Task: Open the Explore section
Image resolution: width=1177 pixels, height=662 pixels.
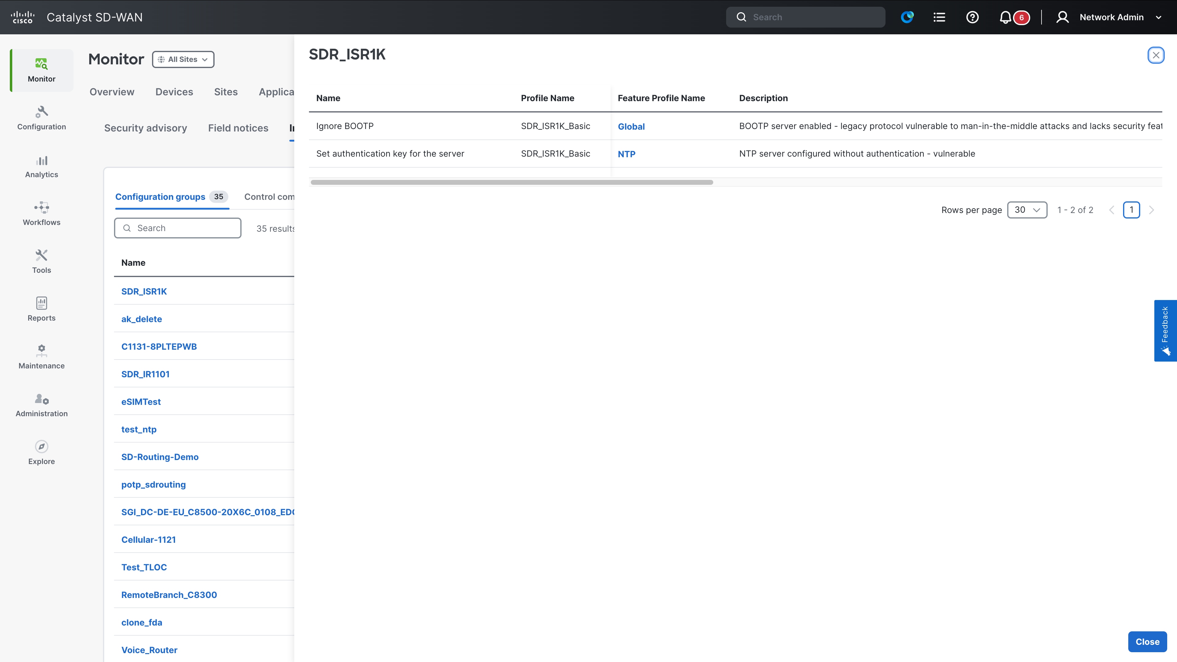Action: point(41,452)
